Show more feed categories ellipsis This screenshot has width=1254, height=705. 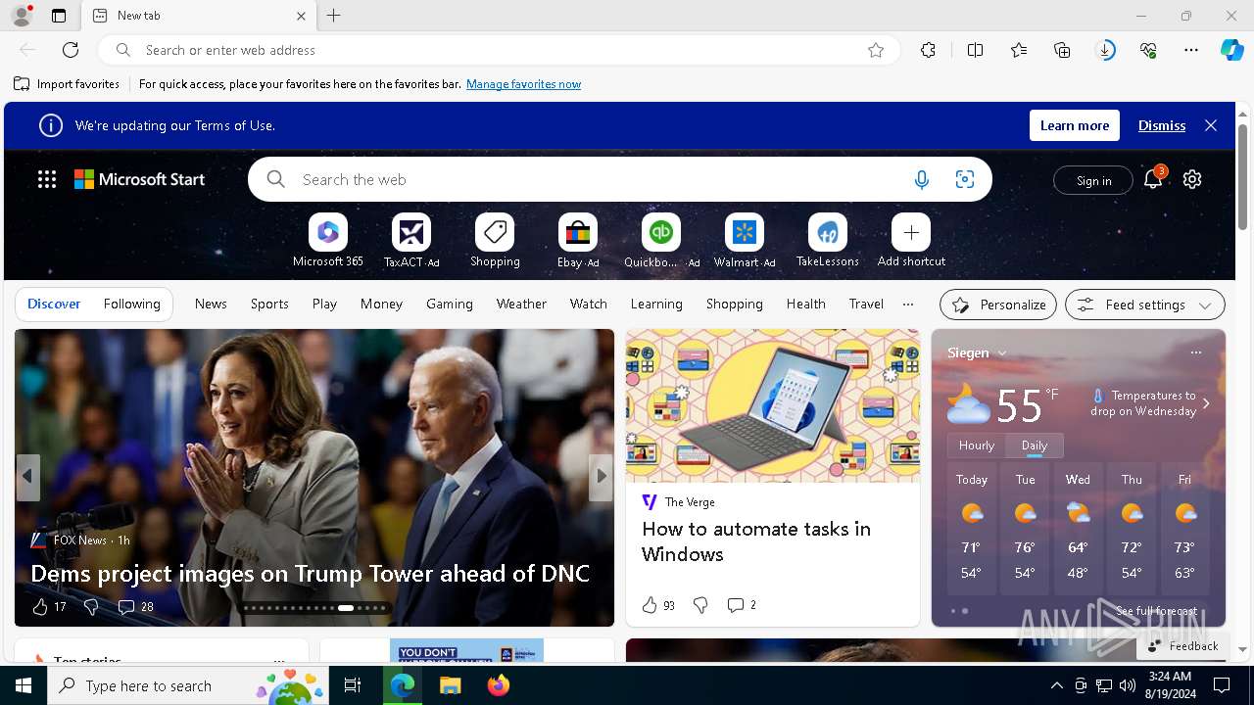pyautogui.click(x=908, y=305)
